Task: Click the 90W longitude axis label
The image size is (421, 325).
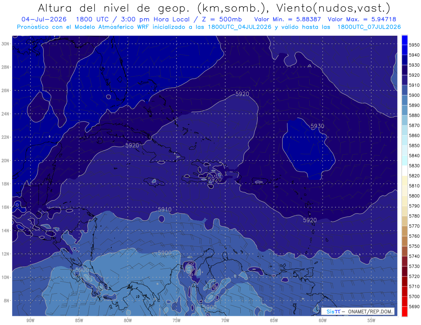Action: (x=30, y=320)
